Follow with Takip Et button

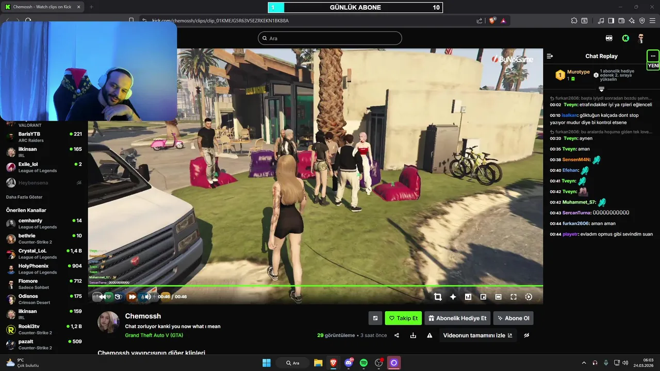click(403, 318)
